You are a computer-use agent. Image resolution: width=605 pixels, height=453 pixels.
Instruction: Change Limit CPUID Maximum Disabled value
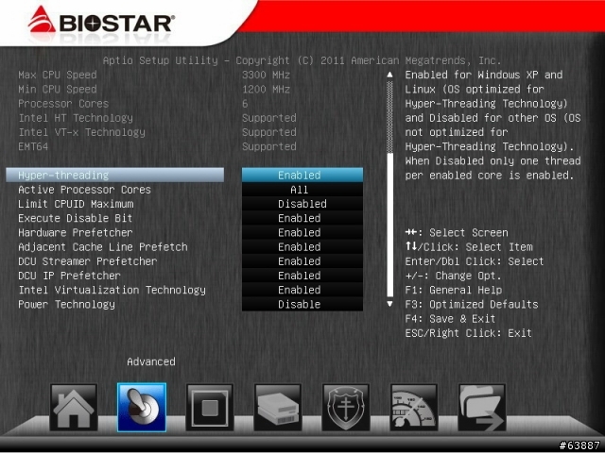tap(302, 204)
